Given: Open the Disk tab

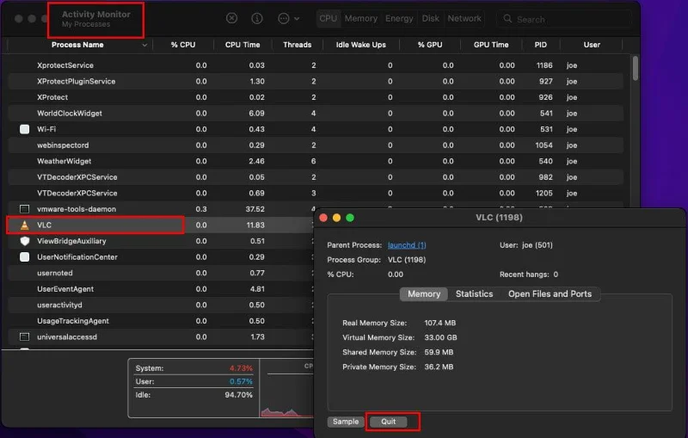Looking at the screenshot, I should coord(430,18).
